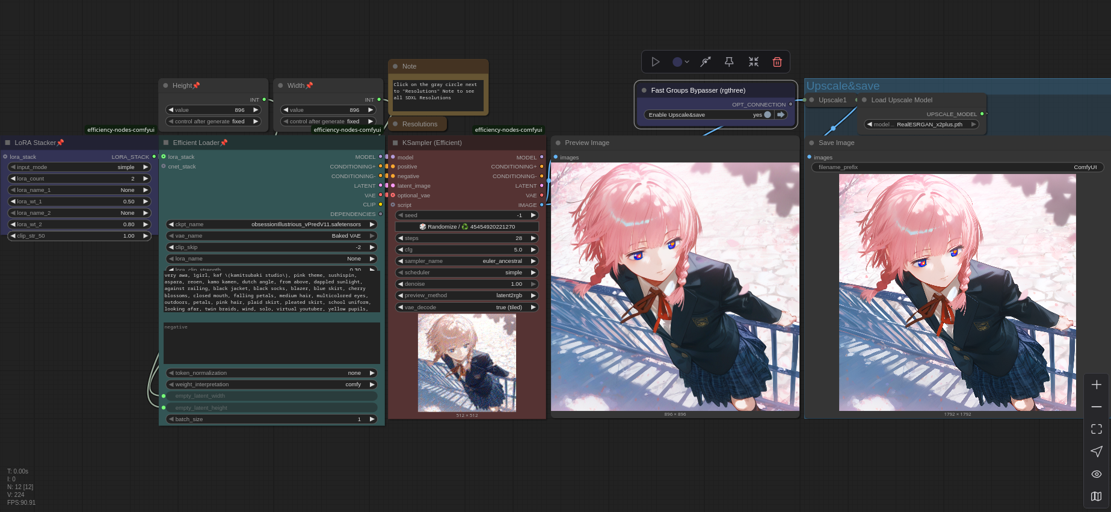Open the node color picker dot
Viewport: 1111px width, 512px height.
677,62
